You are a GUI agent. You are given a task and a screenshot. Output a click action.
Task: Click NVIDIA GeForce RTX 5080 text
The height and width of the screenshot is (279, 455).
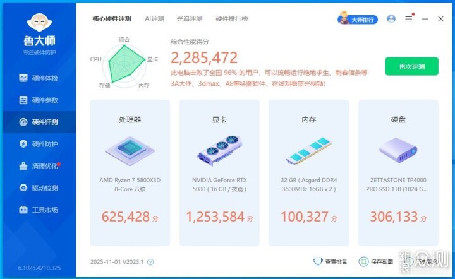[219, 184]
